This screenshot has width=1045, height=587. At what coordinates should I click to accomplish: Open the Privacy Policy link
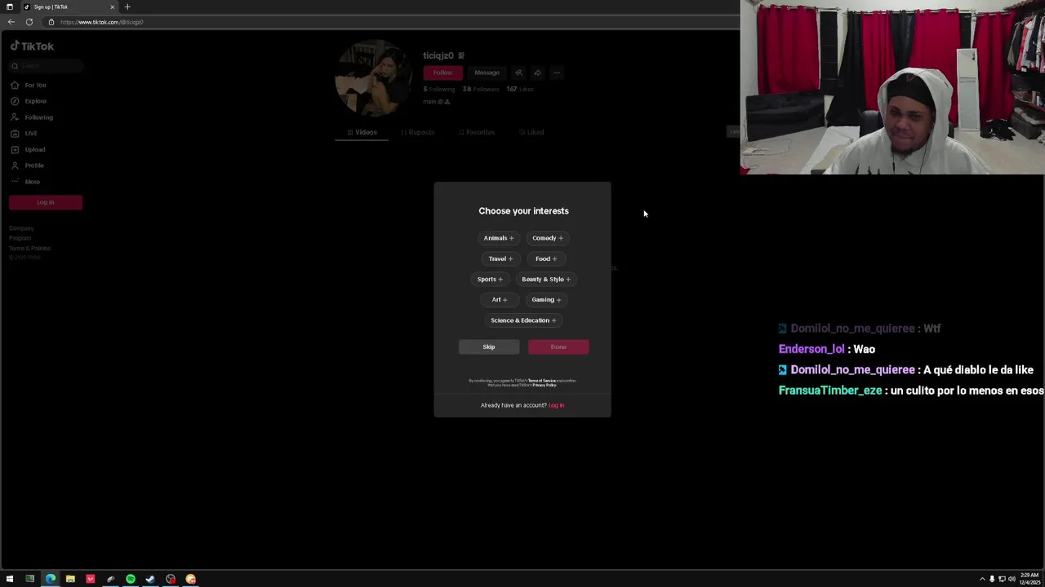[x=545, y=385]
